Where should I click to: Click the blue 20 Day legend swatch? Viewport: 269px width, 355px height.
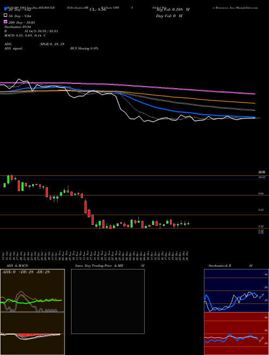coord(6,9)
